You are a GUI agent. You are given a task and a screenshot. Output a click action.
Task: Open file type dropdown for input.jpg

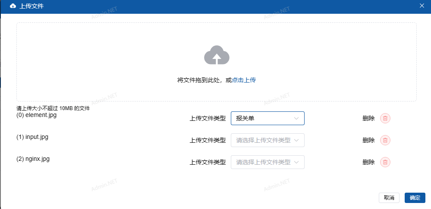[x=267, y=140]
